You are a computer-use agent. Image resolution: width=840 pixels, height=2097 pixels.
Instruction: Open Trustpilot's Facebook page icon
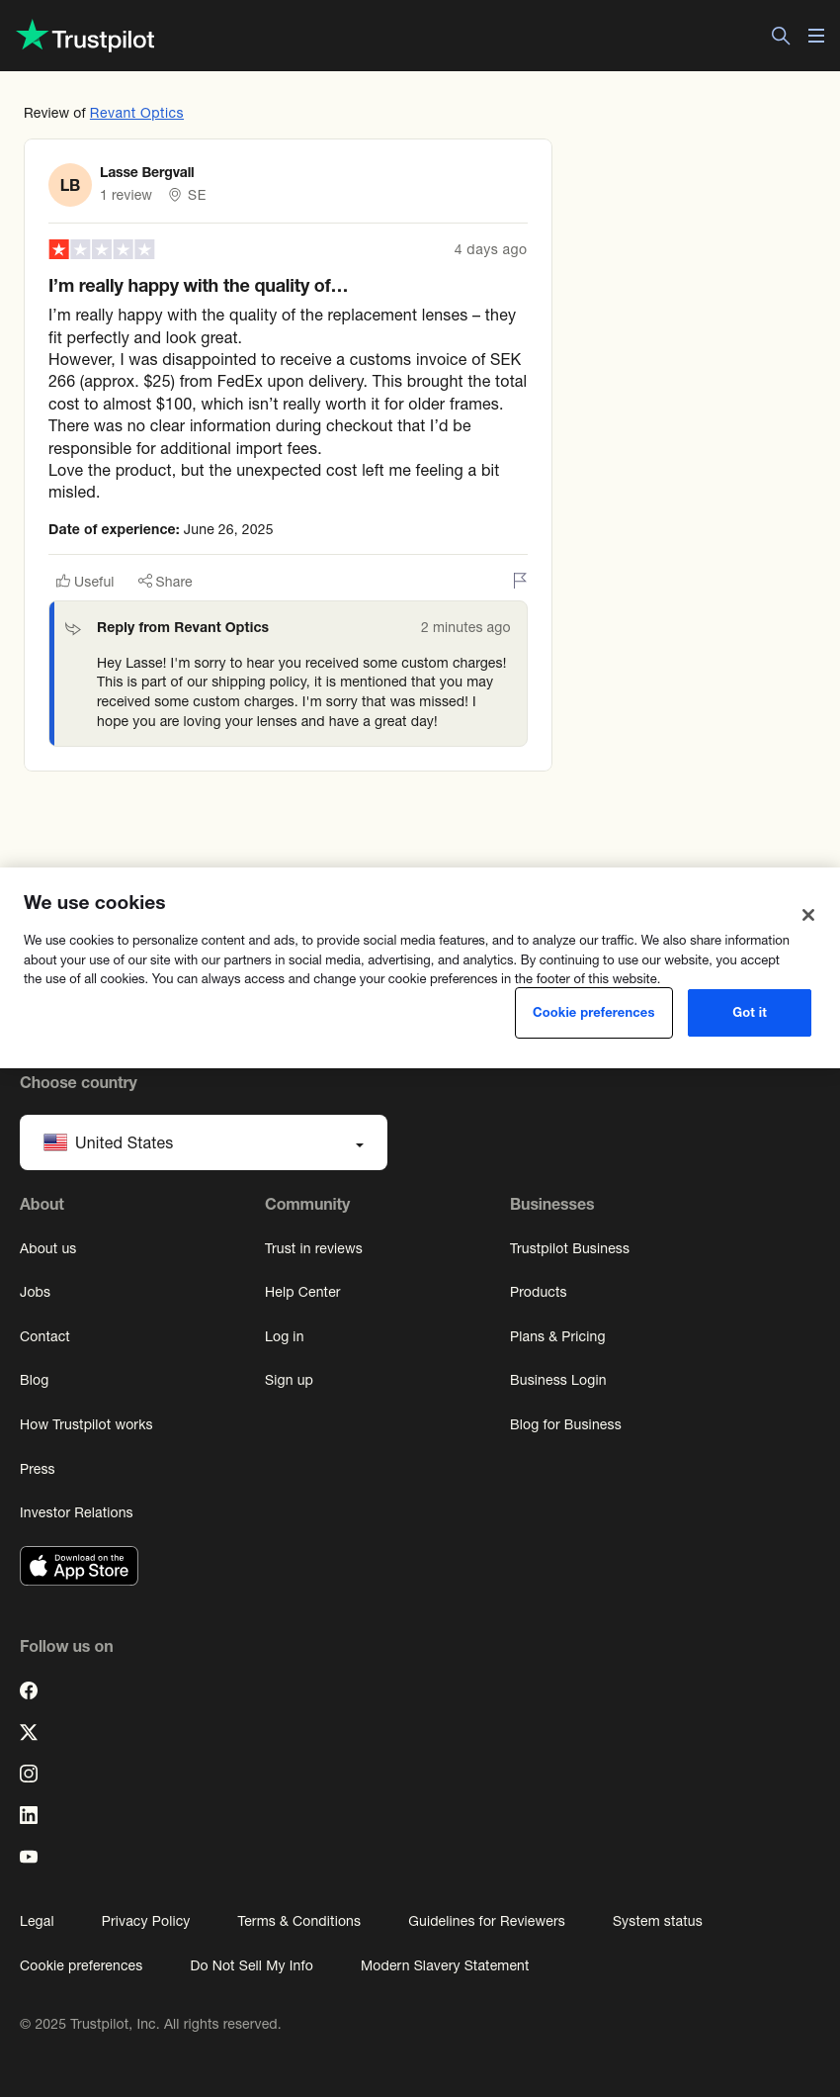tap(29, 1690)
